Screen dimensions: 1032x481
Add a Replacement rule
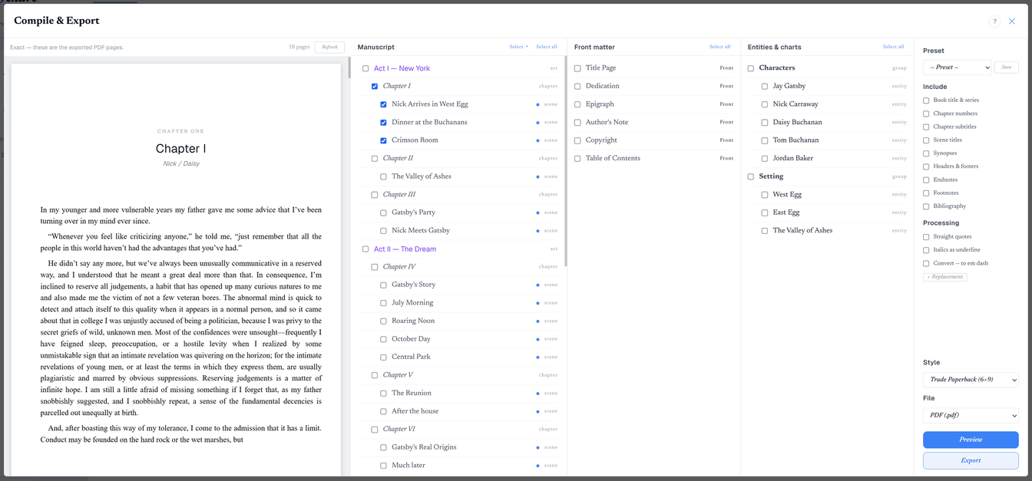click(945, 277)
